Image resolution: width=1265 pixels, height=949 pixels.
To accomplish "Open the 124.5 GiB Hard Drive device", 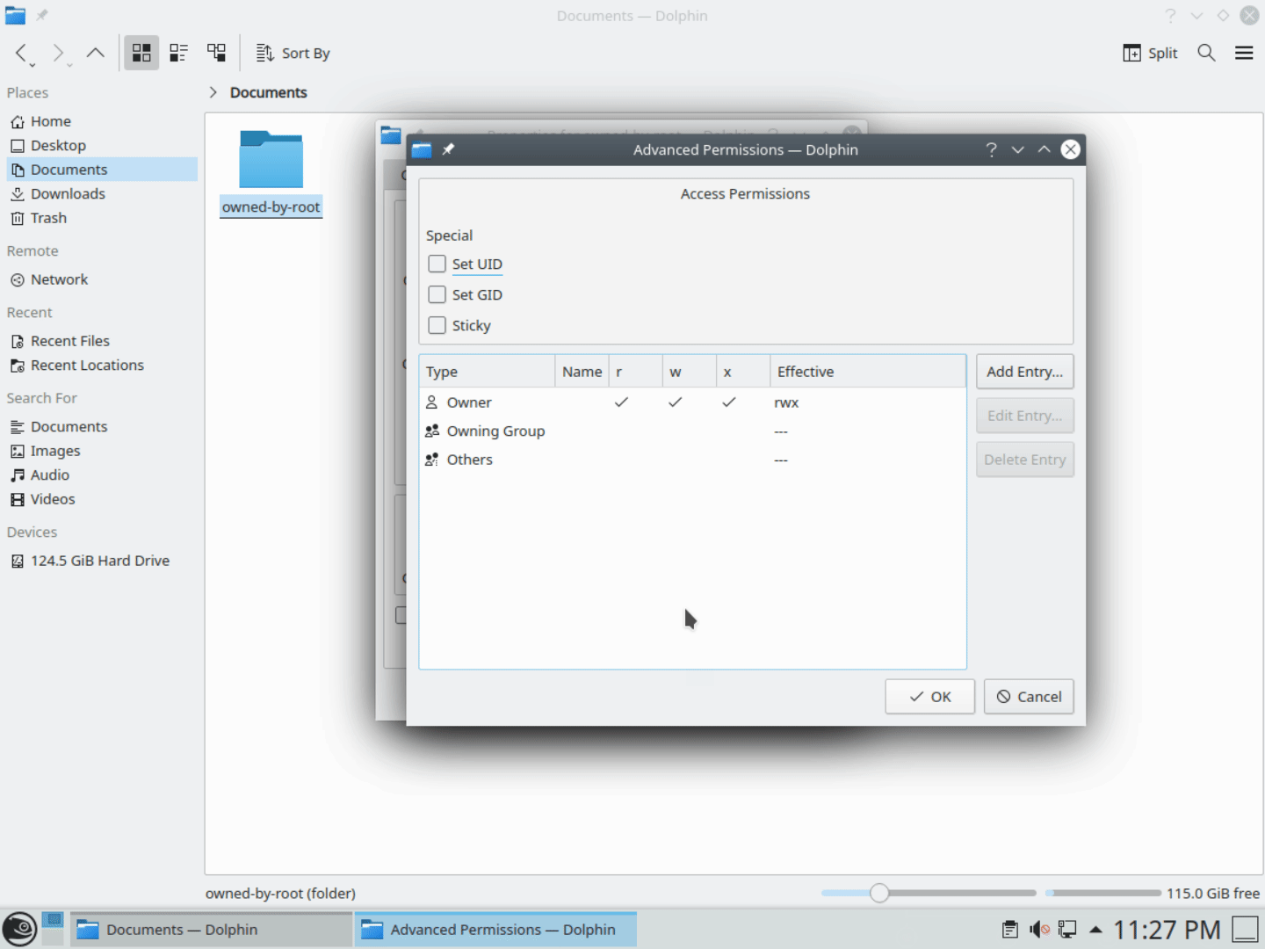I will click(x=102, y=561).
